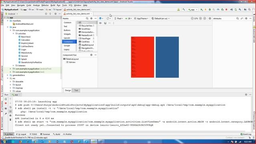Run the app with green play icon
Viewport: 256px width, 144px height.
click(202, 10)
